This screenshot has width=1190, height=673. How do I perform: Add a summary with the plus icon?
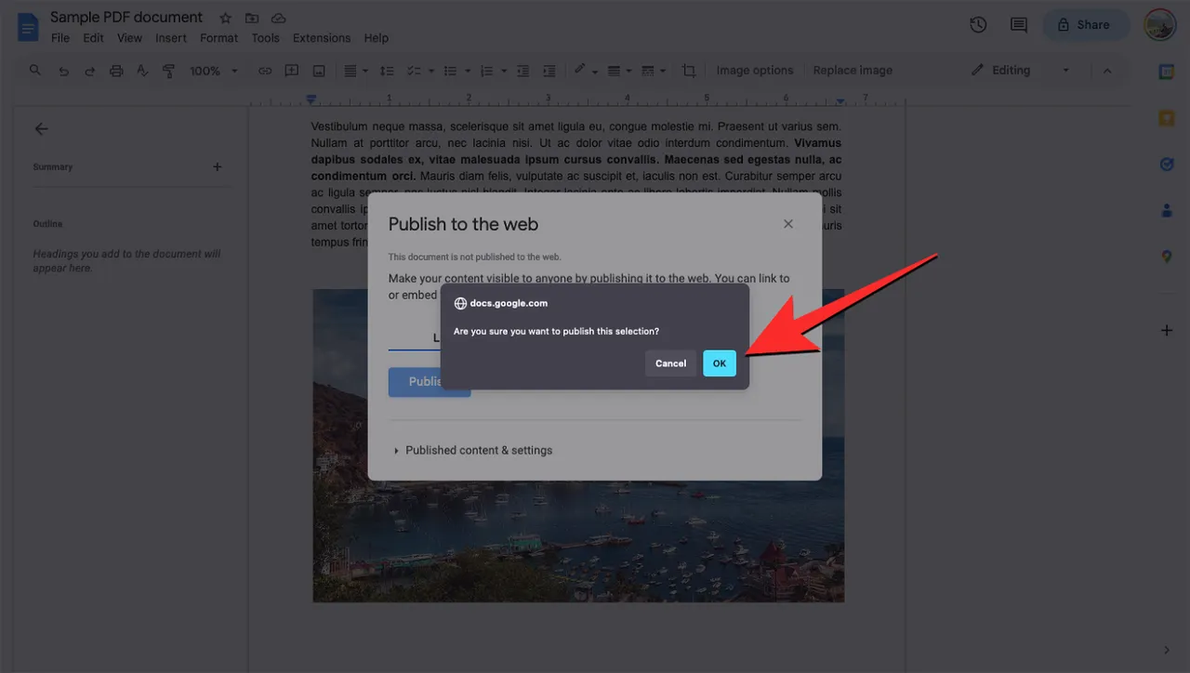coord(218,167)
